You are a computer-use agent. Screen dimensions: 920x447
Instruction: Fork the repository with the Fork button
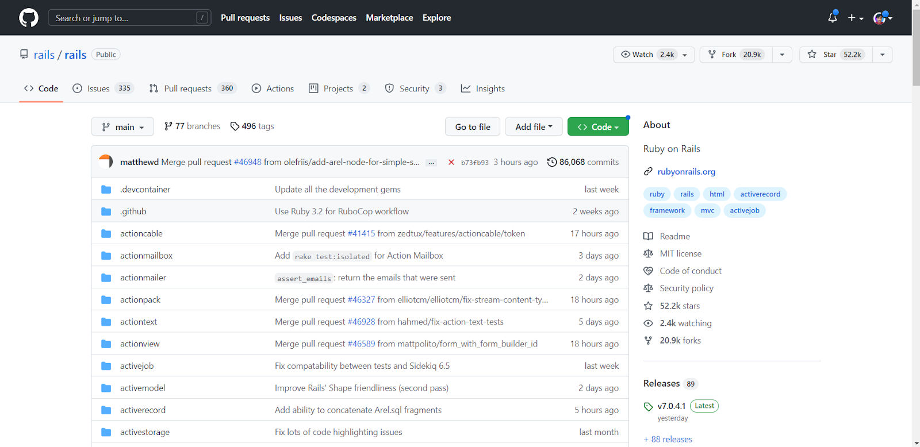pos(736,55)
